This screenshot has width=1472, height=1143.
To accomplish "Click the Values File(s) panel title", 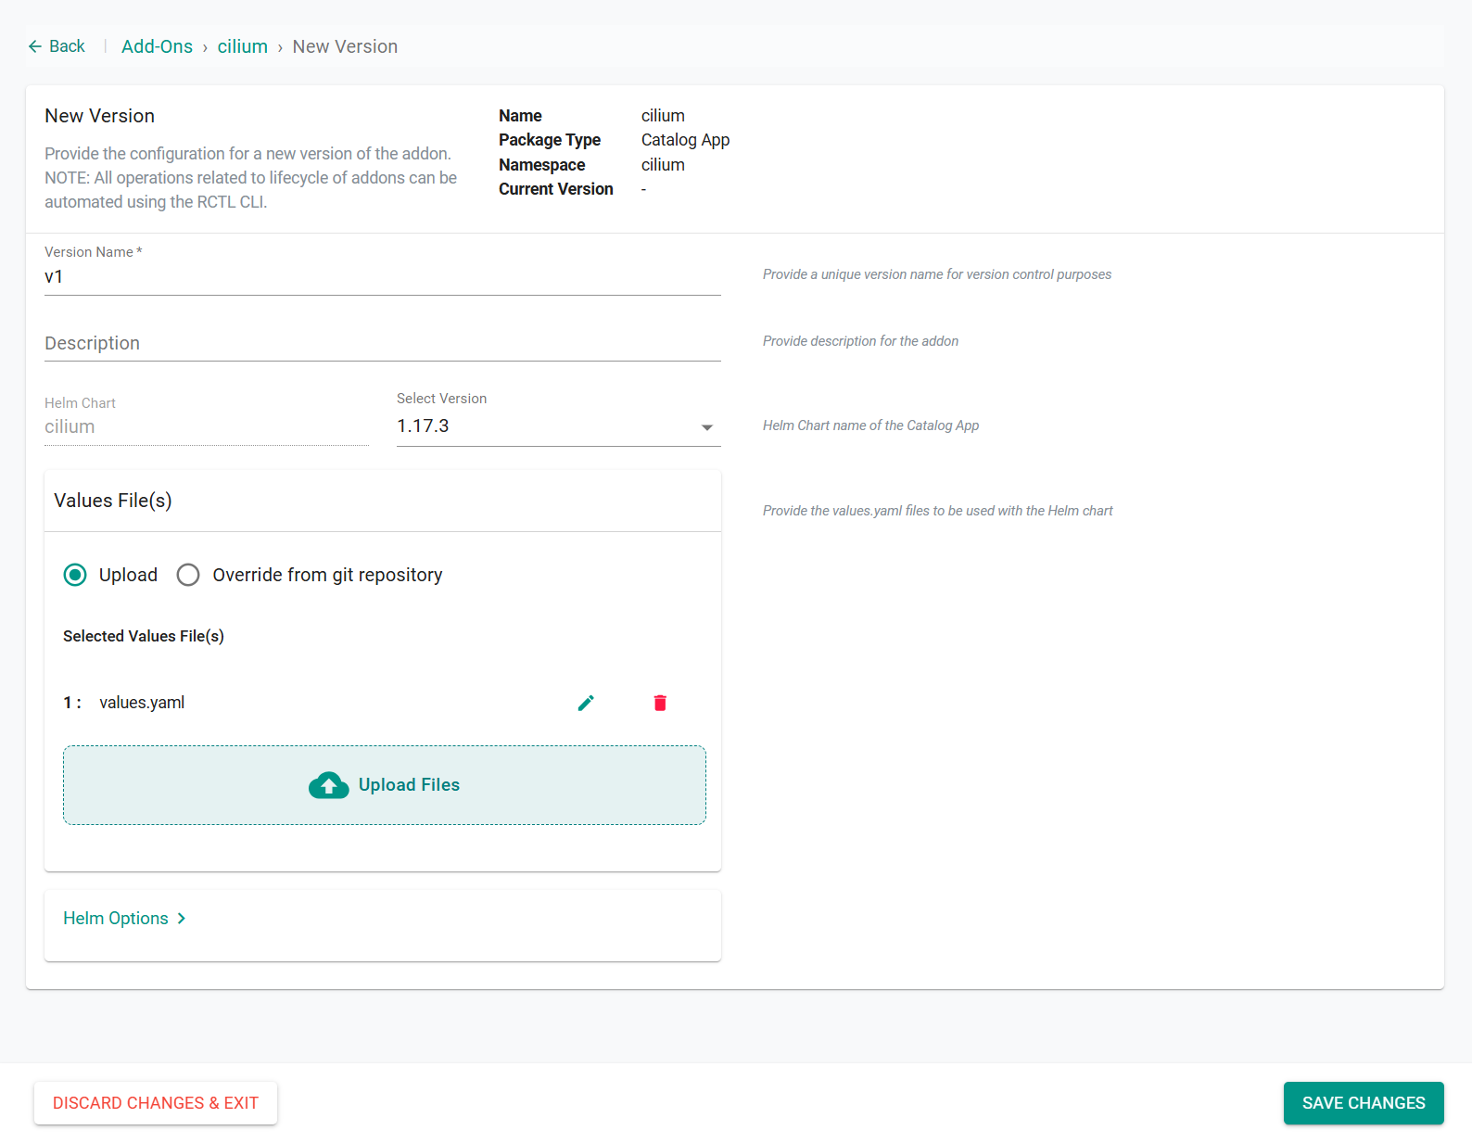I will pyautogui.click(x=113, y=501).
